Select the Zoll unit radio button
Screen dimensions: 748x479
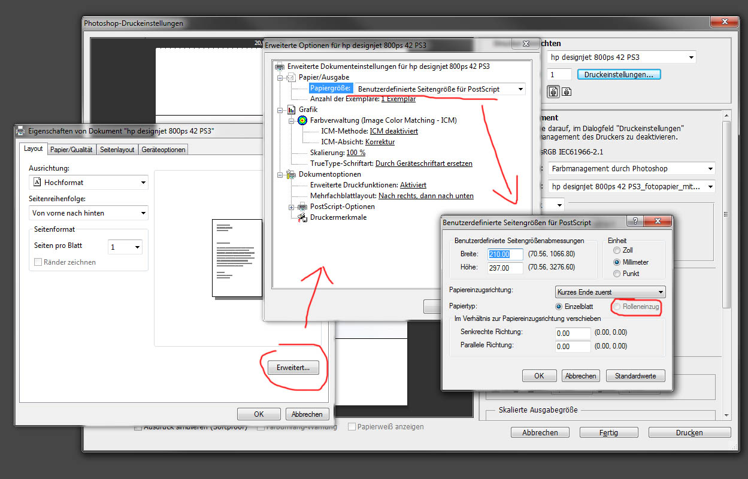[617, 250]
